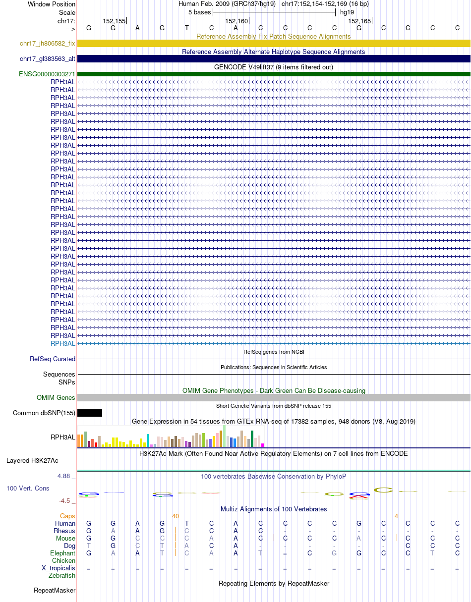Viewport: 471px width, 602px height.
Task: Click the H3K27Ac Mark ENCODE track title
Action: pyautogui.click(x=274, y=453)
